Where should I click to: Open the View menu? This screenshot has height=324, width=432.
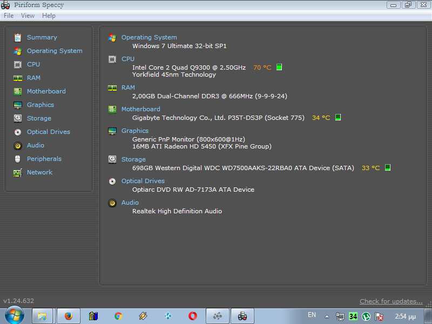coord(28,16)
